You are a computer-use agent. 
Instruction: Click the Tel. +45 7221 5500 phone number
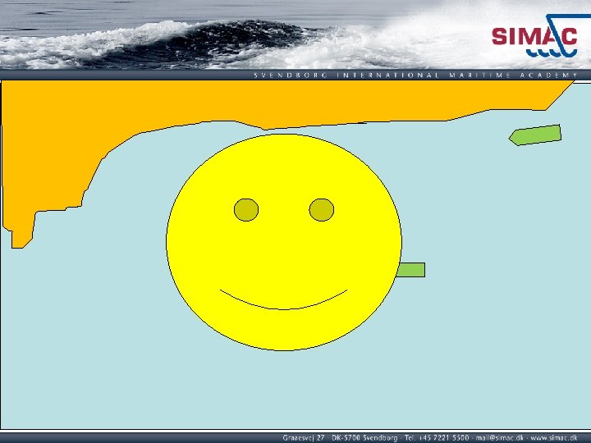coord(437,438)
